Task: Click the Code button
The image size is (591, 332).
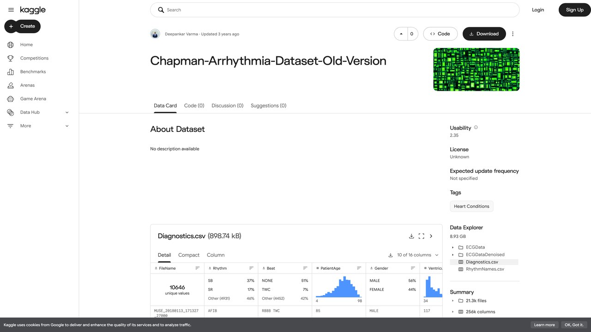Action: click(440, 34)
